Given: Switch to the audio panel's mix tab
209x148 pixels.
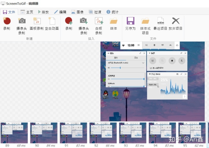Looking at the screenshot, I should pyautogui.click(x=116, y=58).
